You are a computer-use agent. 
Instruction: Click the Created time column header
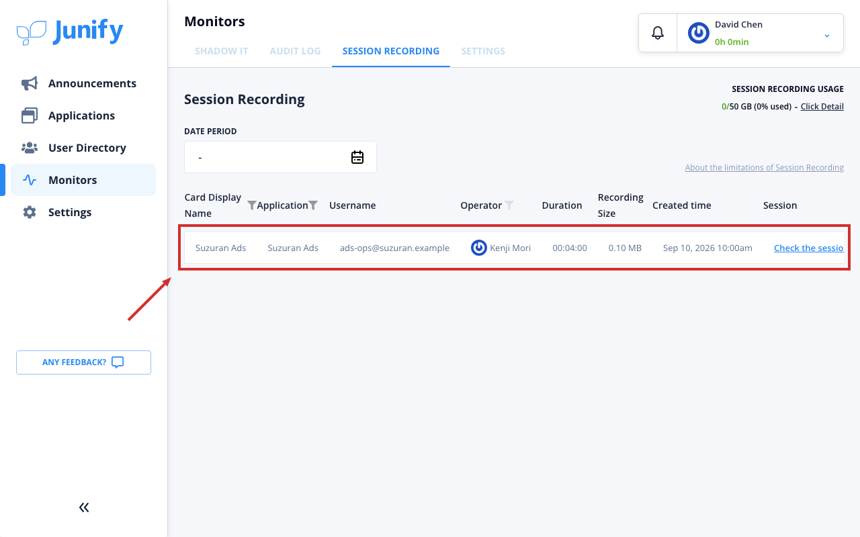pos(681,205)
